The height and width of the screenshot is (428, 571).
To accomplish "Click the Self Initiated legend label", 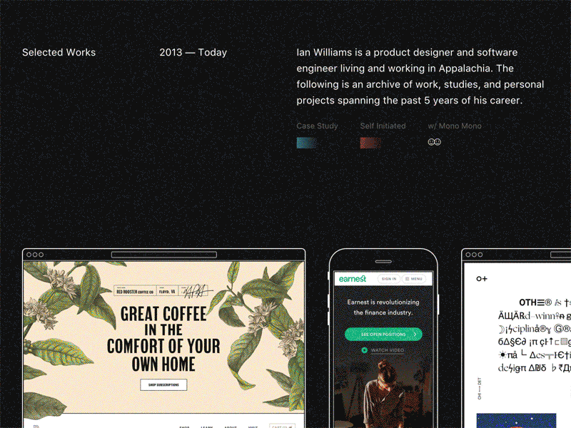I will tap(383, 126).
